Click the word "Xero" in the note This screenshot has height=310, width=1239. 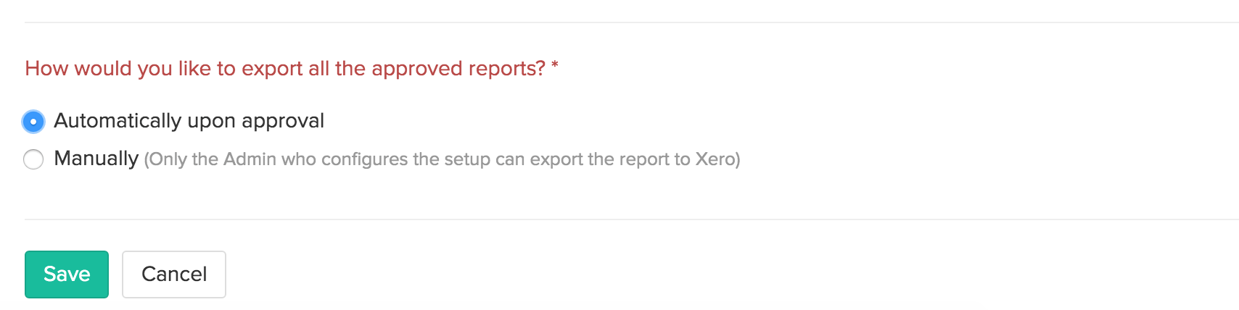coord(715,159)
